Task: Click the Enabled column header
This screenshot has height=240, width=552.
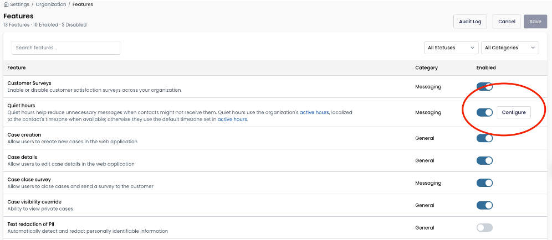Action: (486, 67)
